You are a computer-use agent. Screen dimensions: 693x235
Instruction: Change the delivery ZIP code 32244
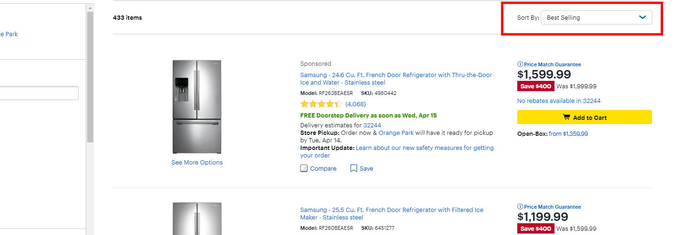372,125
